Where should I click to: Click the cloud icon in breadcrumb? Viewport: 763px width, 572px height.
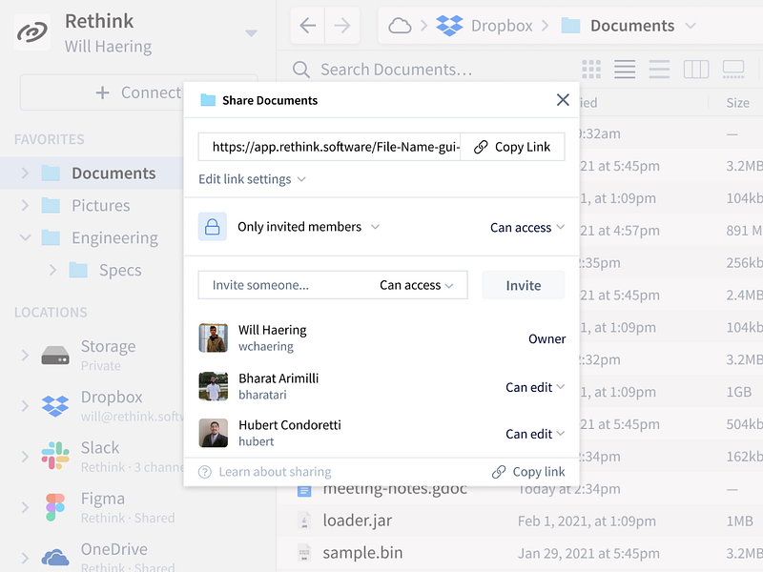click(x=400, y=26)
